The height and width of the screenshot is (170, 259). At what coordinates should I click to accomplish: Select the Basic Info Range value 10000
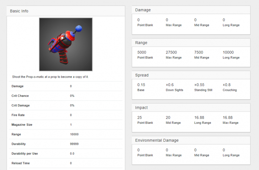coord(74,134)
